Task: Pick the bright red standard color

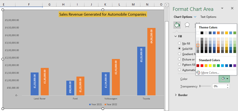Action: (x=202, y=65)
